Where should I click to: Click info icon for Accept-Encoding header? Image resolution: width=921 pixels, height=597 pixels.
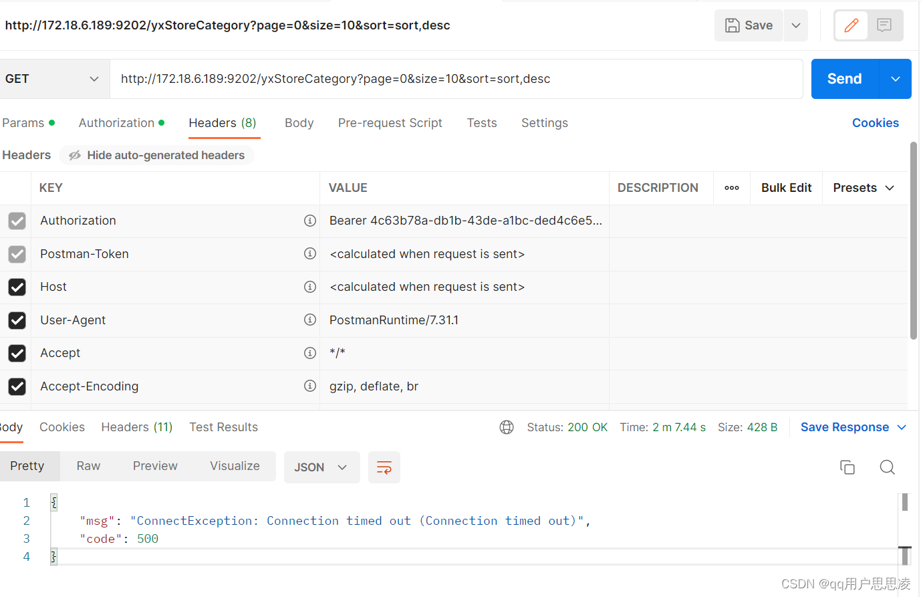click(x=309, y=386)
